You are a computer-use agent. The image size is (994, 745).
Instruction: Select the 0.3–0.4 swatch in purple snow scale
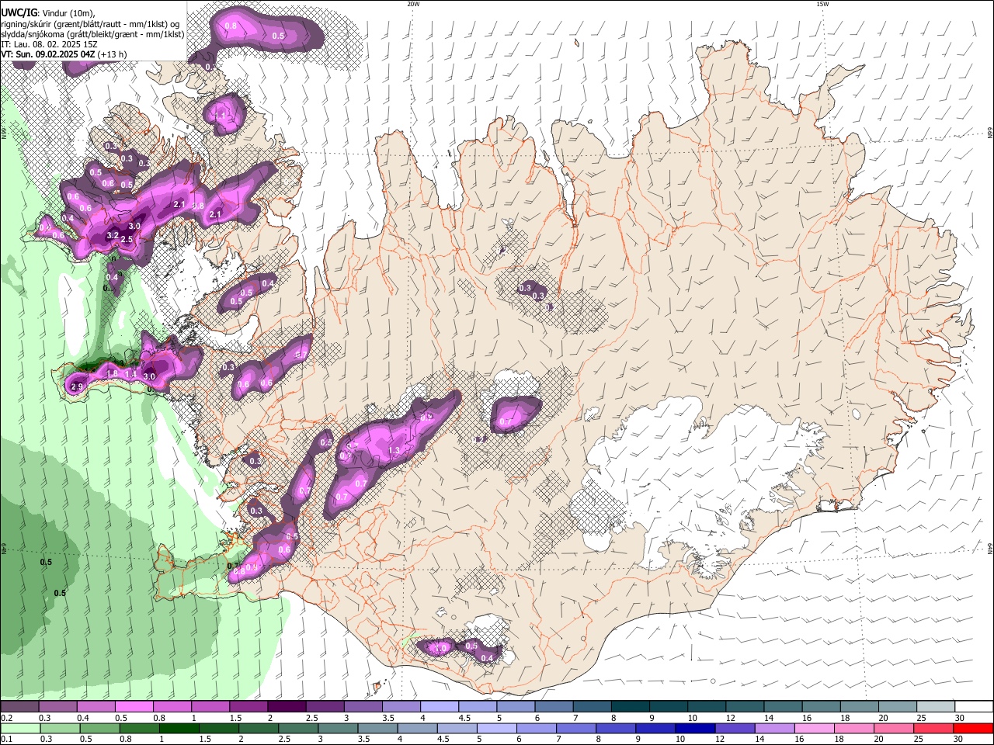coord(57,707)
